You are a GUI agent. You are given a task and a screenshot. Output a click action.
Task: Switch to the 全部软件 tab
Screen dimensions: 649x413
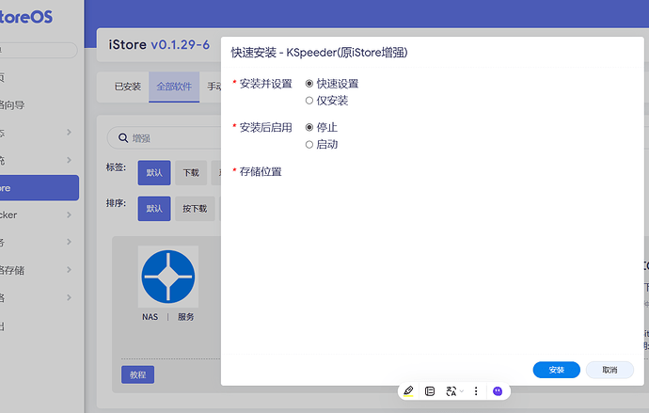174,87
